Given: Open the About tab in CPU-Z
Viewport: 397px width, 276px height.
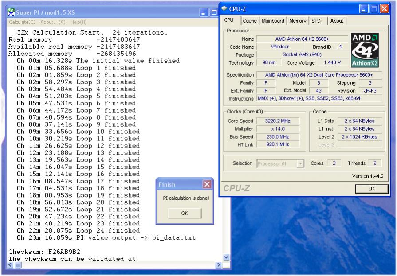Looking at the screenshot, I should pyautogui.click(x=337, y=21).
